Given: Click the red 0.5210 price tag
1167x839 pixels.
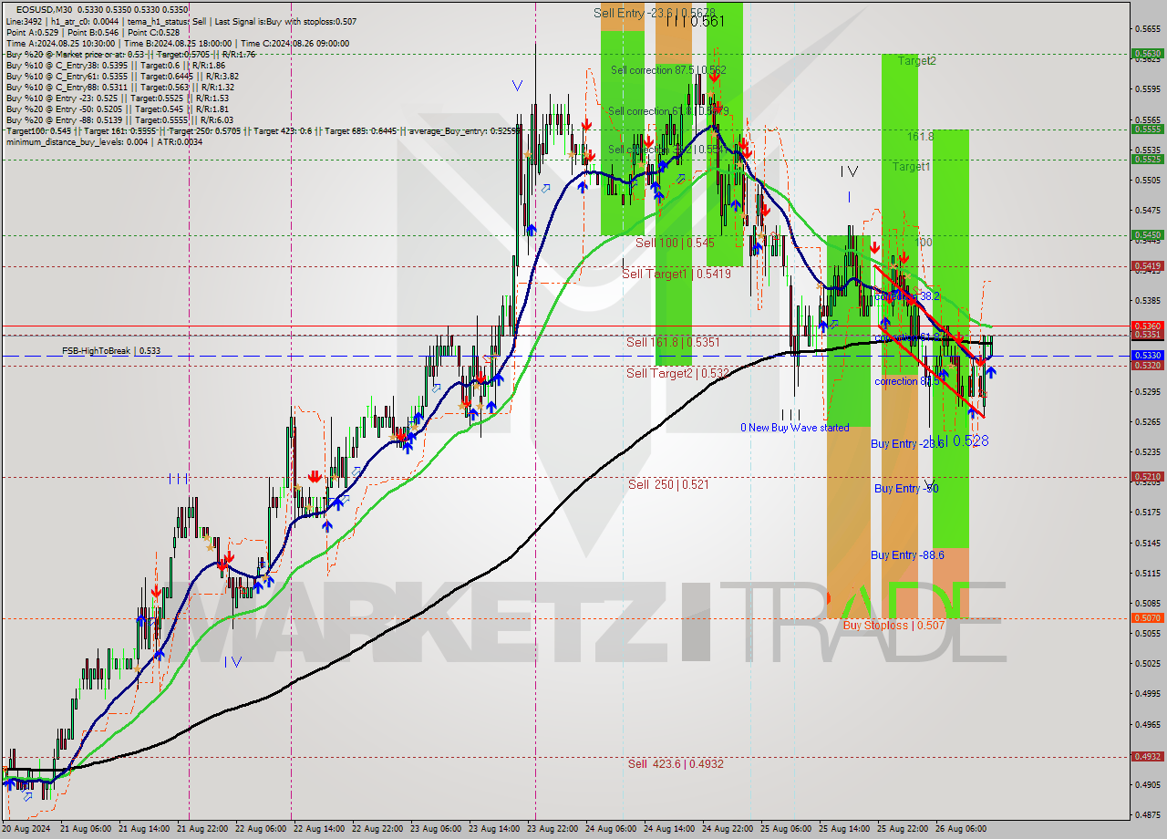Looking at the screenshot, I should pos(1146,477).
